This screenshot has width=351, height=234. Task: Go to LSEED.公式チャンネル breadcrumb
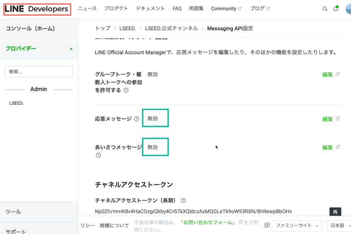(x=171, y=29)
